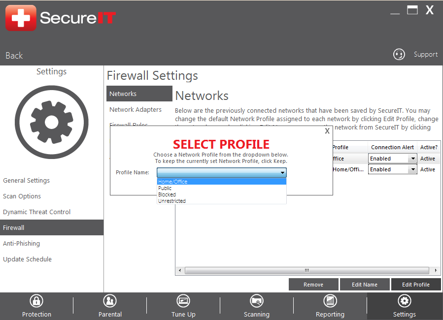The image size is (443, 320).
Task: Choose Public from the profile list
Action: click(x=222, y=188)
